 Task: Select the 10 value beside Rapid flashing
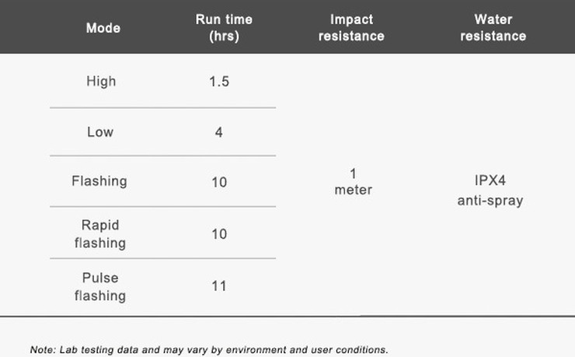(219, 234)
